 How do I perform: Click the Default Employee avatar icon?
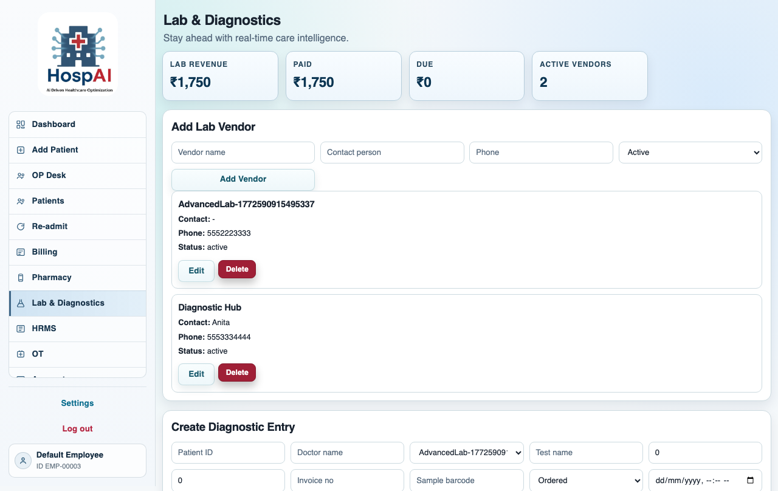pos(22,460)
